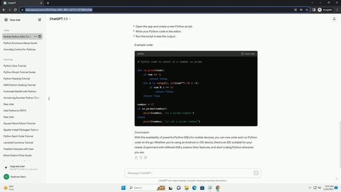The height and width of the screenshot is (192, 341).
Task: Close the ChatGPT browser tab
Action: tap(41, 3)
